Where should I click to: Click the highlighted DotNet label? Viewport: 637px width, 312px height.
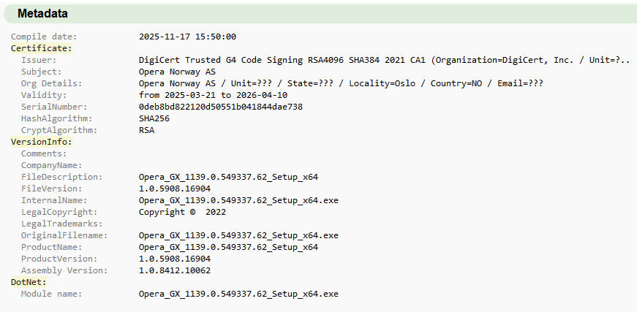29,282
